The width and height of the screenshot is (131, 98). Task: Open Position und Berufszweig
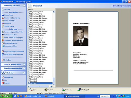(x=12, y=18)
